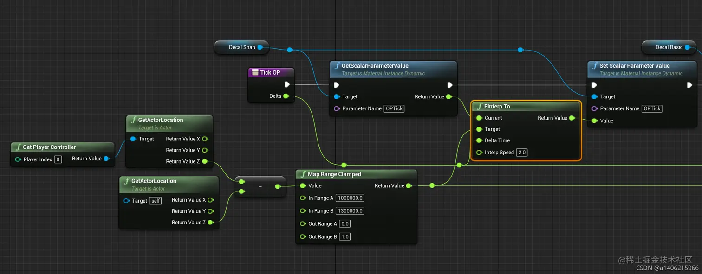The image size is (702, 274).
Task: Select the Map Range Clamped node header
Action: tap(334, 174)
